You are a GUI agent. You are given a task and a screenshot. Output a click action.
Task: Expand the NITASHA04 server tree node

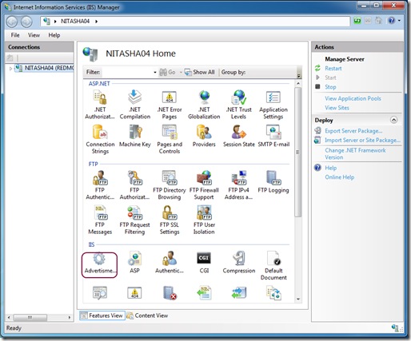tap(10, 69)
